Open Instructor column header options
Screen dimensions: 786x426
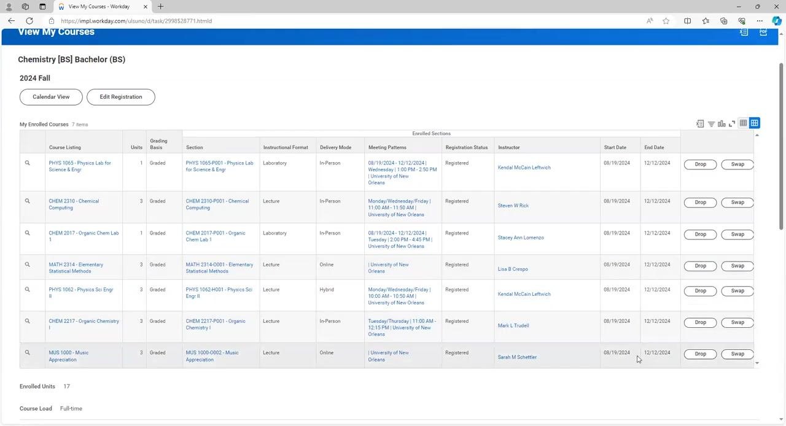[508, 147]
